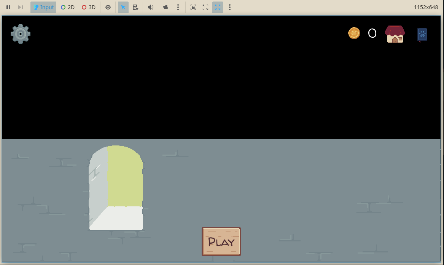Open the blue paw print book
444x265 pixels.
(422, 34)
